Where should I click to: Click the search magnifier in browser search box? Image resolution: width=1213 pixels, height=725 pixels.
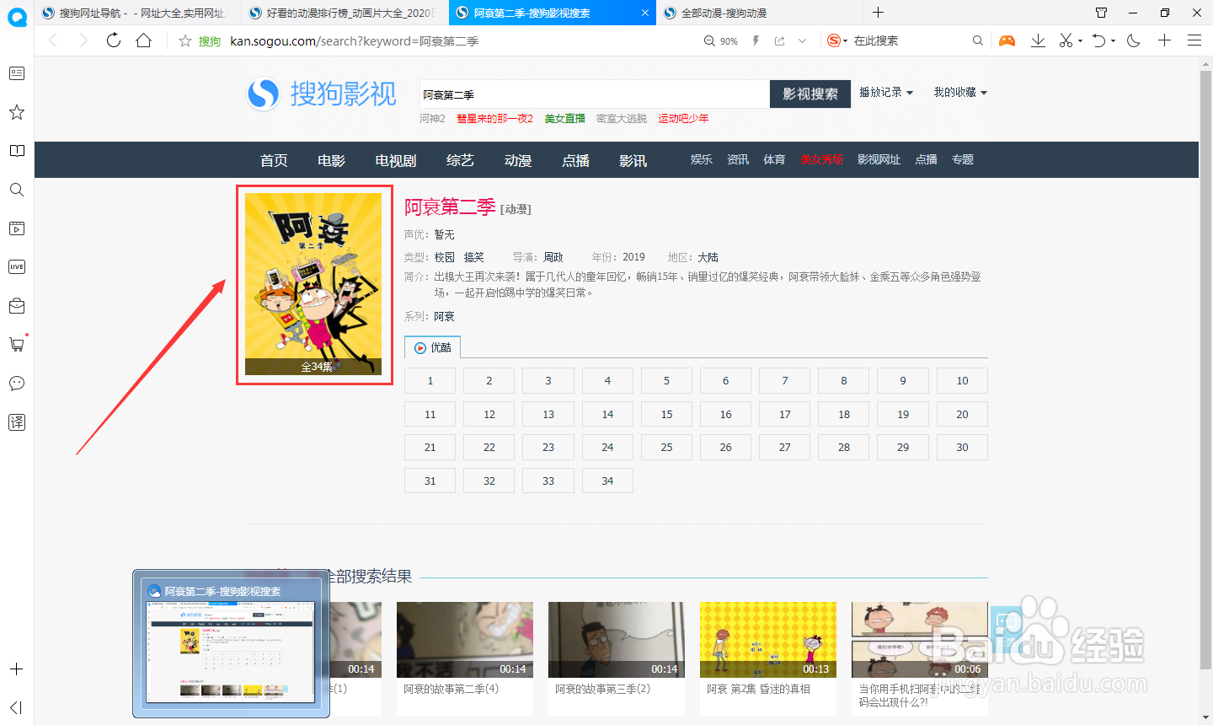[x=977, y=40]
